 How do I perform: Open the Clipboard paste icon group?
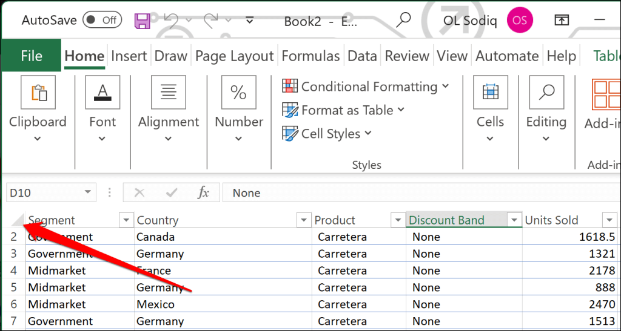(x=38, y=93)
